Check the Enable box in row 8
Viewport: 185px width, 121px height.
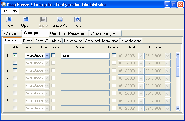(15, 108)
